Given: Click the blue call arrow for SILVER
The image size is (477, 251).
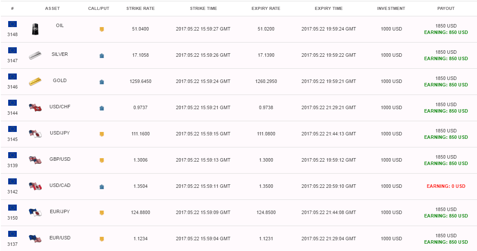Looking at the screenshot, I should [102, 55].
